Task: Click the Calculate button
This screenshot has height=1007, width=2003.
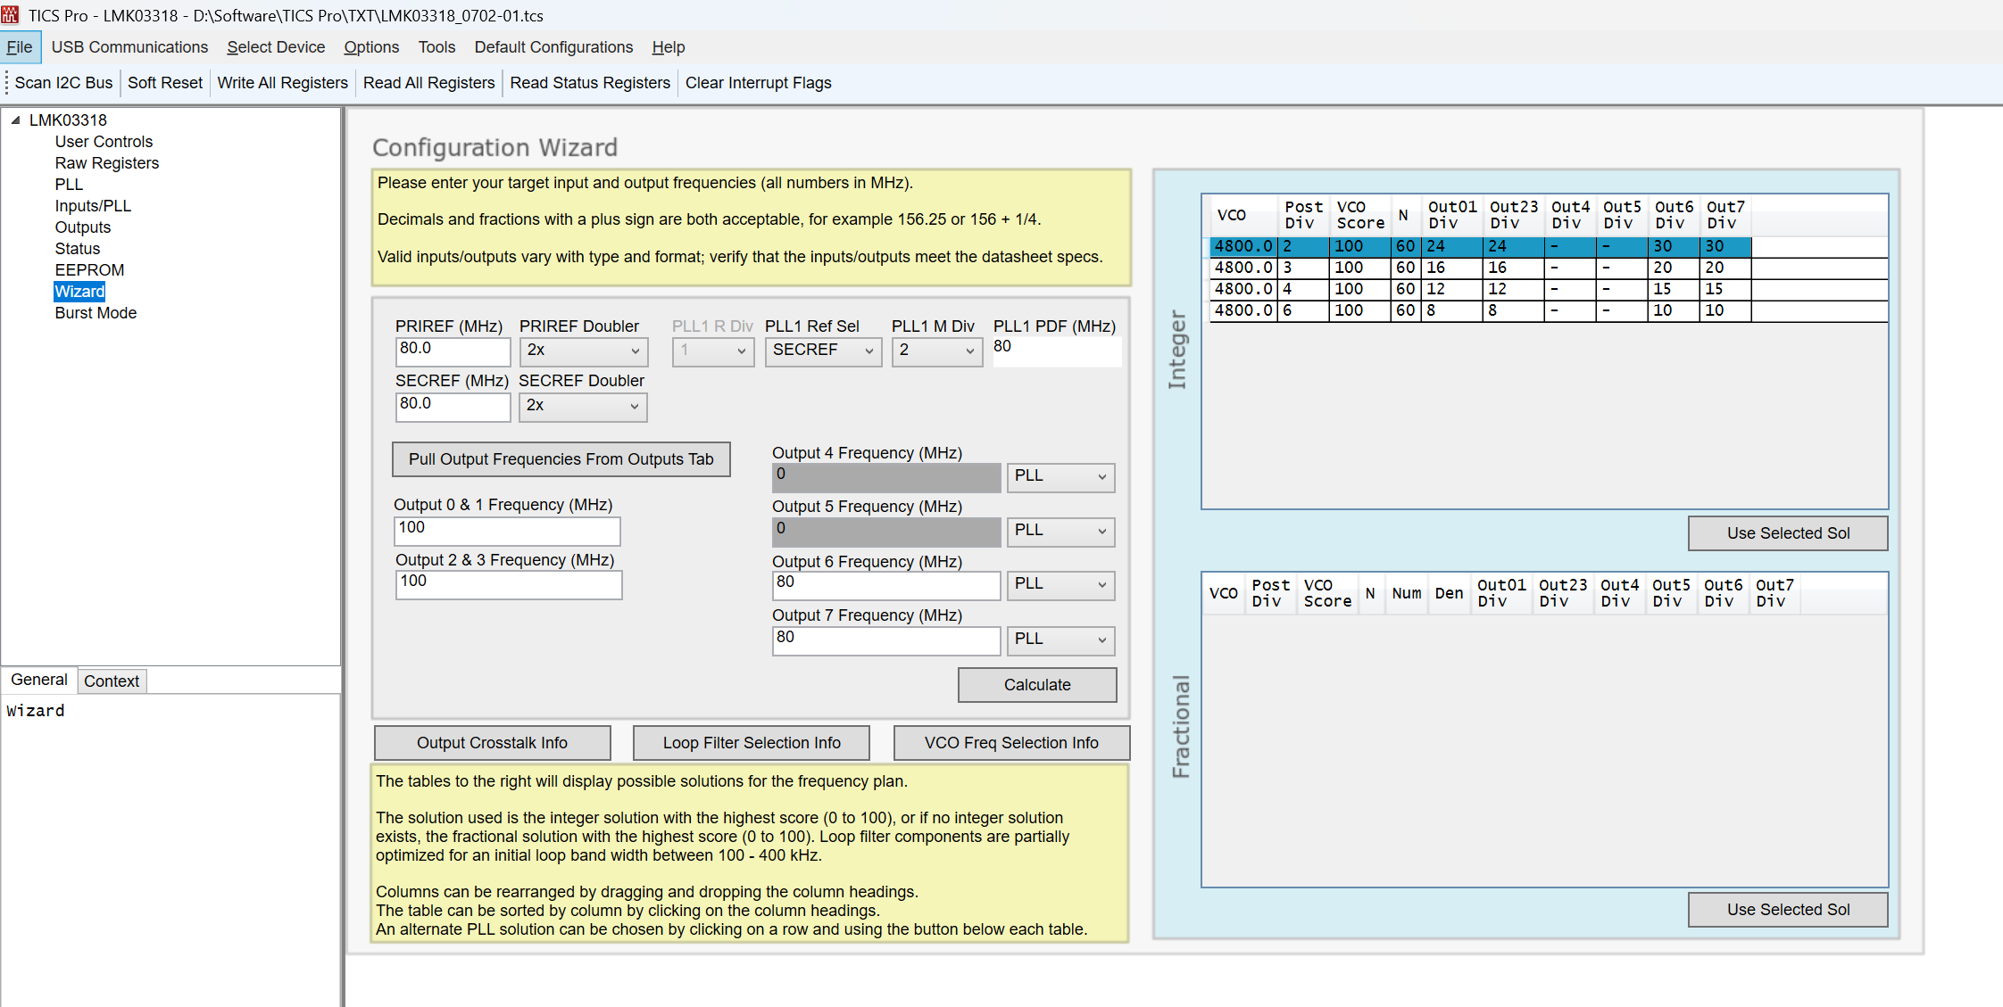Action: tap(1037, 685)
